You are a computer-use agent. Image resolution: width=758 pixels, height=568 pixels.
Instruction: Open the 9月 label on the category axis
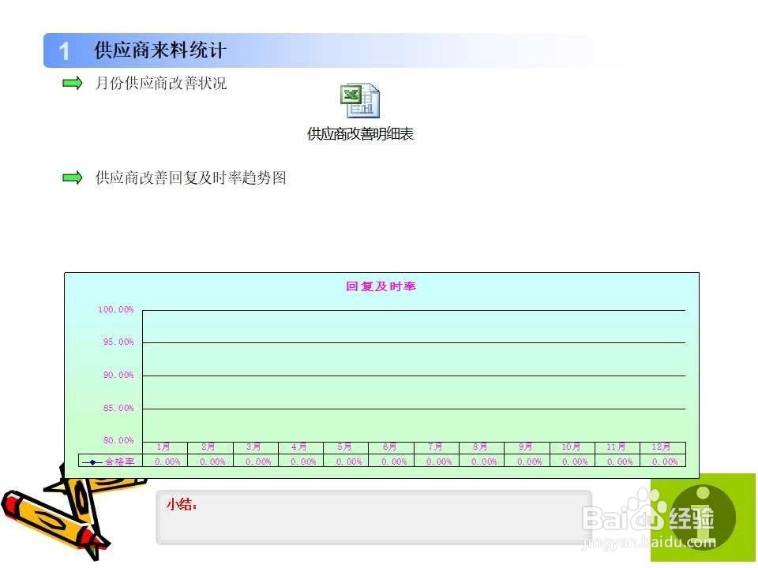[x=523, y=446]
